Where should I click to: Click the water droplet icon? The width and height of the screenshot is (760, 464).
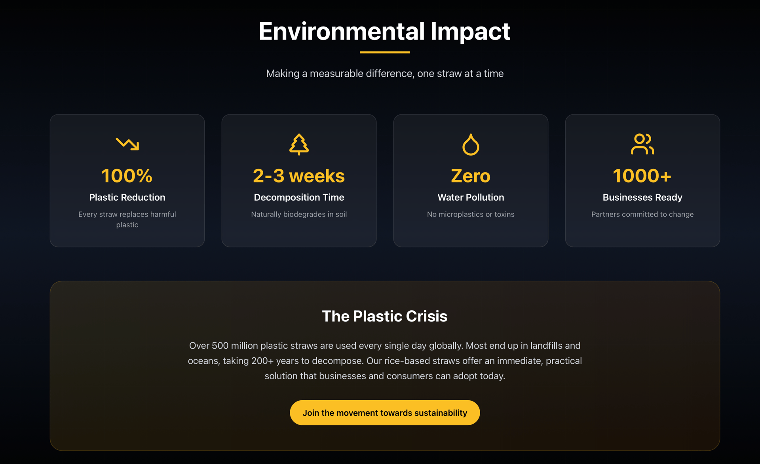click(471, 144)
